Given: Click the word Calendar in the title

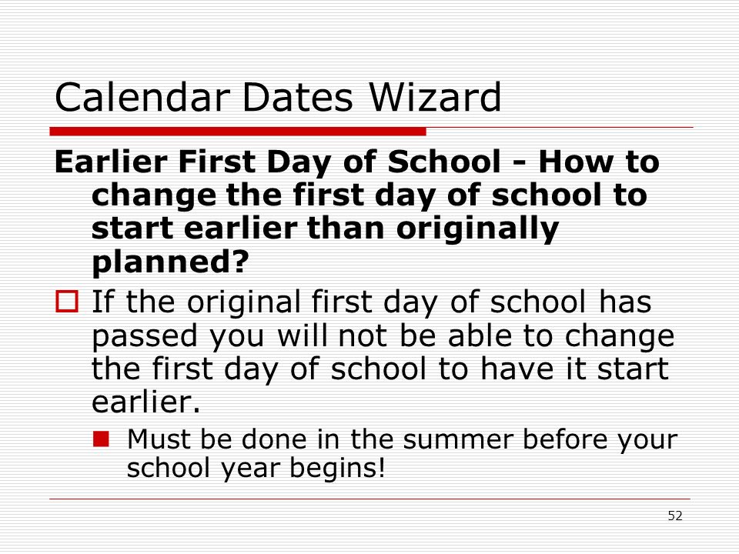Looking at the screenshot, I should pos(142,97).
